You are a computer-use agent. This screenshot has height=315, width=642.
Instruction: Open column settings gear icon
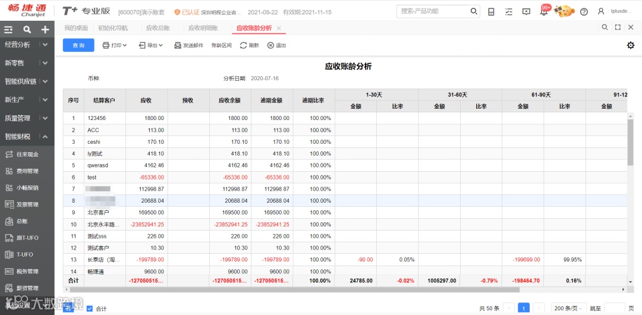tap(631, 46)
